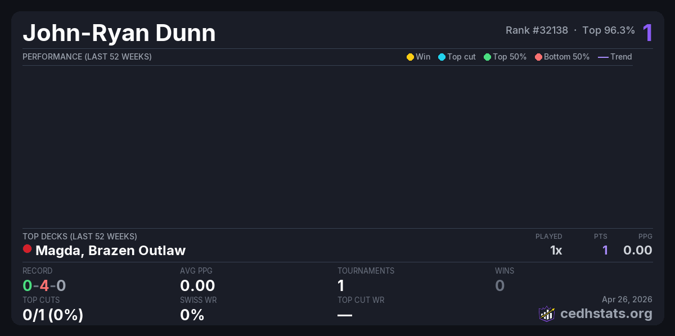675x336 pixels.
Task: Click the player name John-Ryan Dunn
Action: pyautogui.click(x=119, y=33)
